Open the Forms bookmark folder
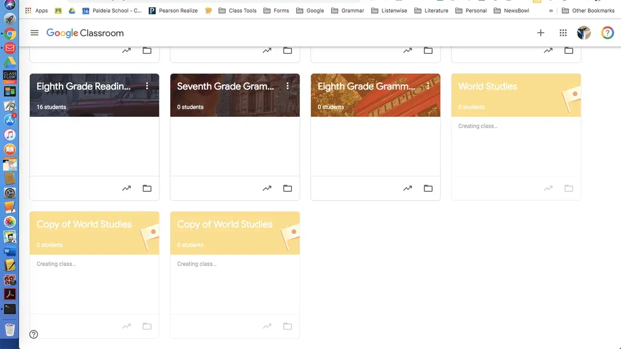The height and width of the screenshot is (349, 621). point(276,10)
